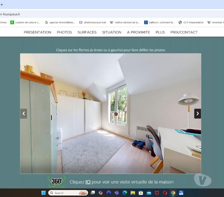
Task: Open the Opera browser from taskbar
Action: [165, 193]
